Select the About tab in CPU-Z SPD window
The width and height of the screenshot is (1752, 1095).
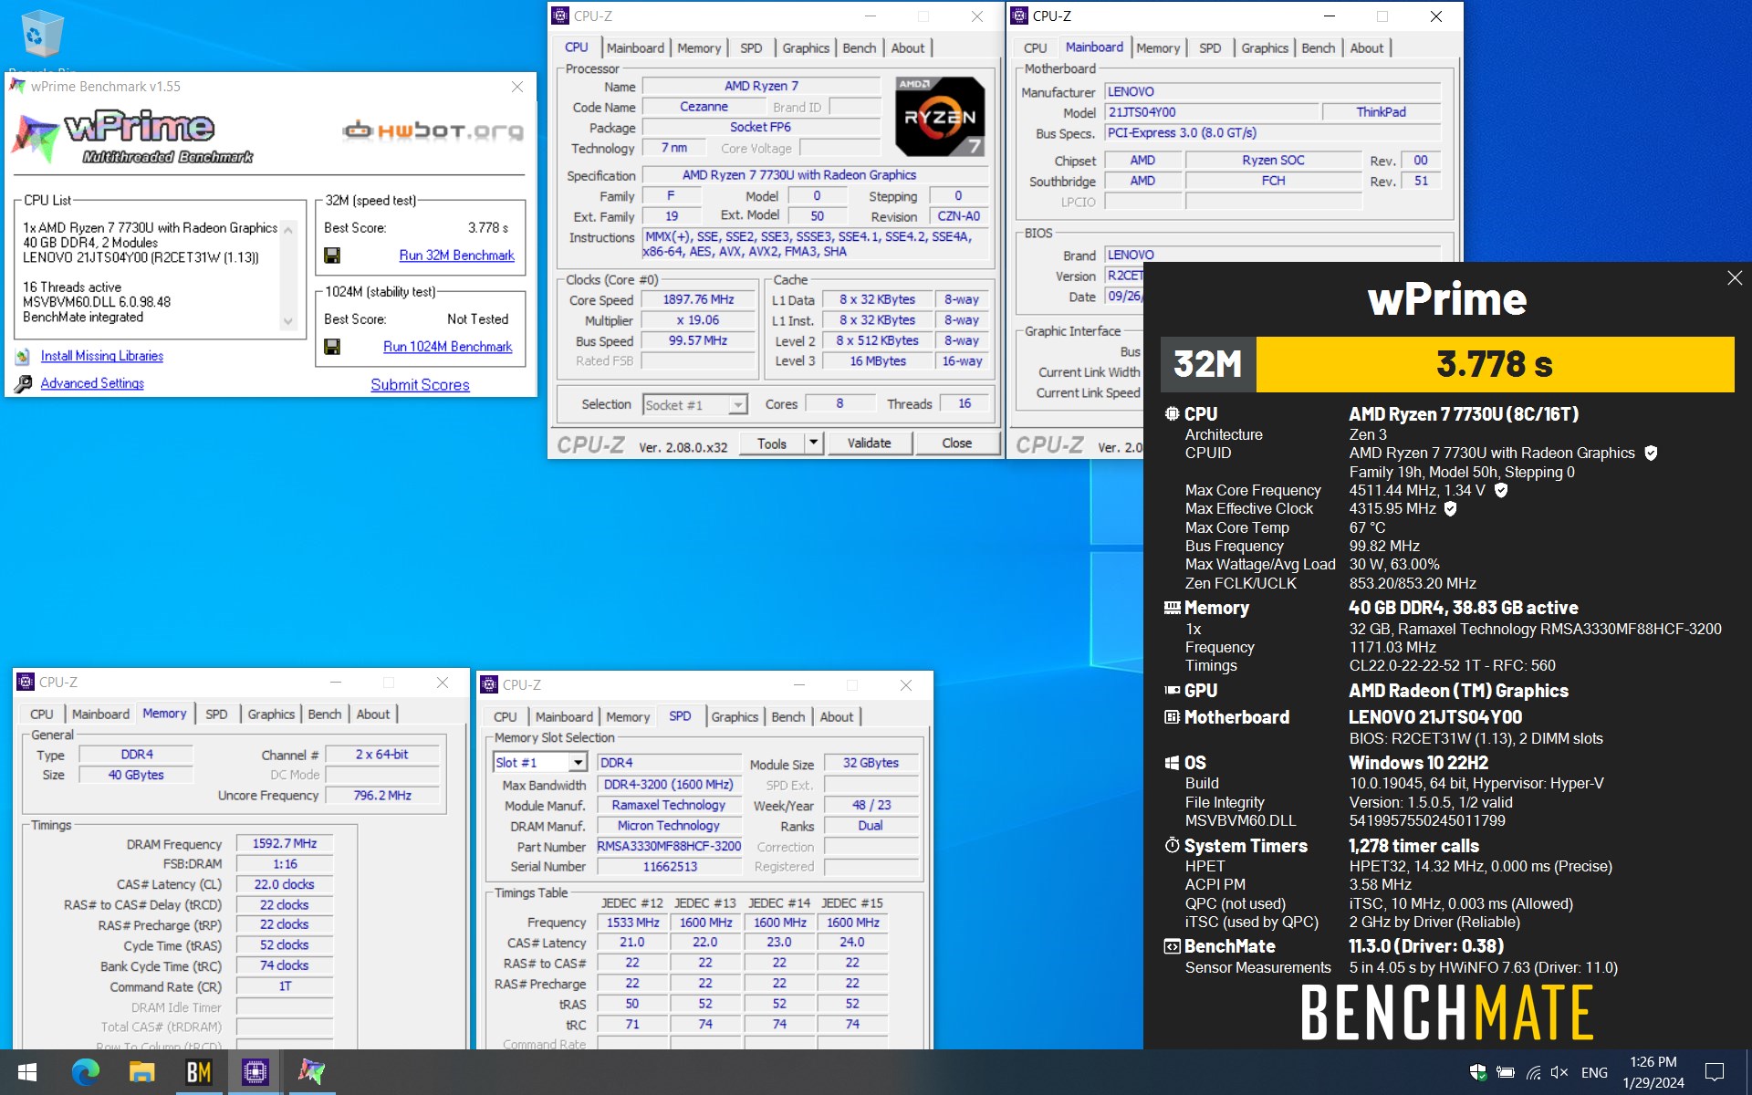(836, 716)
